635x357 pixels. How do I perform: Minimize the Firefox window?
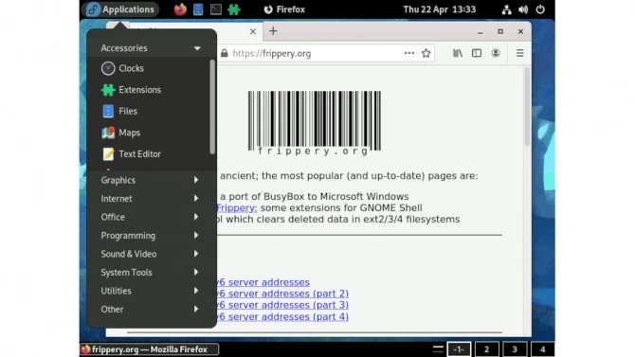coord(480,31)
